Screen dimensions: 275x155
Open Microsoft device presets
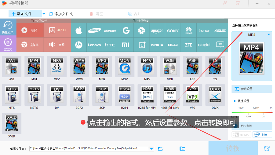pos(110,30)
